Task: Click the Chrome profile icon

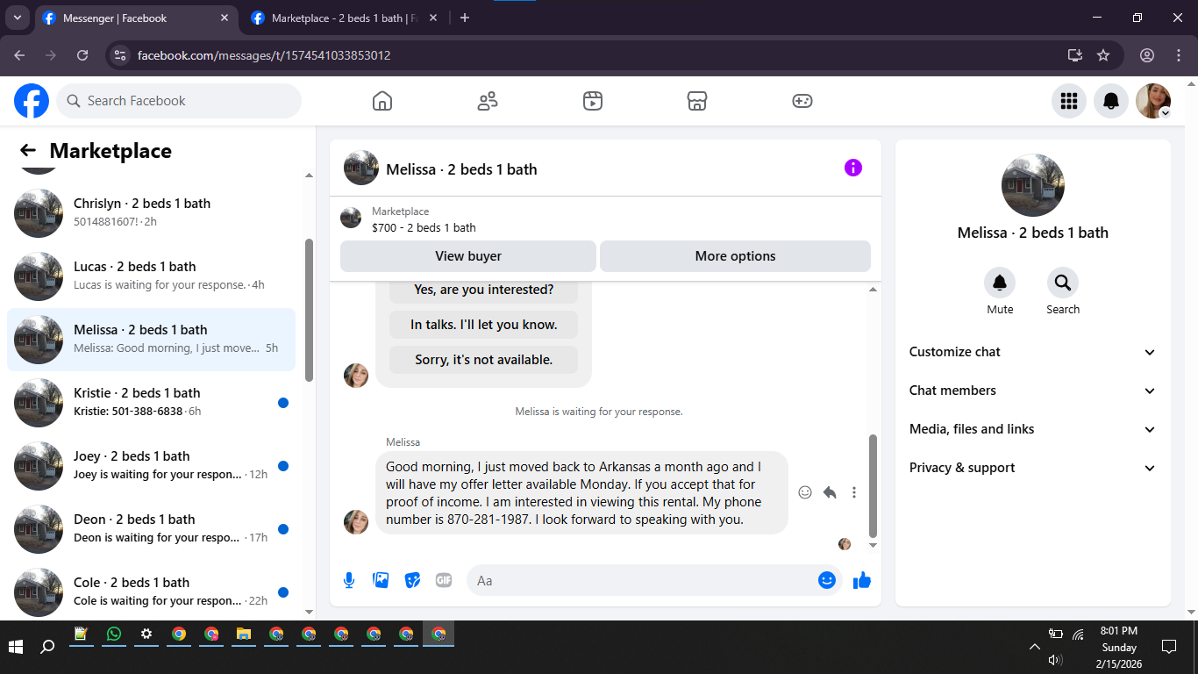Action: click(x=1147, y=55)
